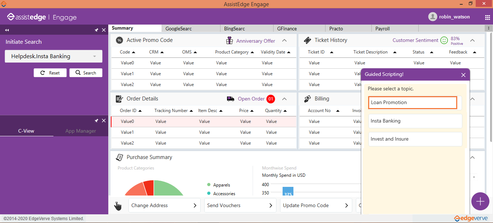Viewport: 493px width, 223px height.
Task: Collapse the Order Details section
Action: click(284, 99)
